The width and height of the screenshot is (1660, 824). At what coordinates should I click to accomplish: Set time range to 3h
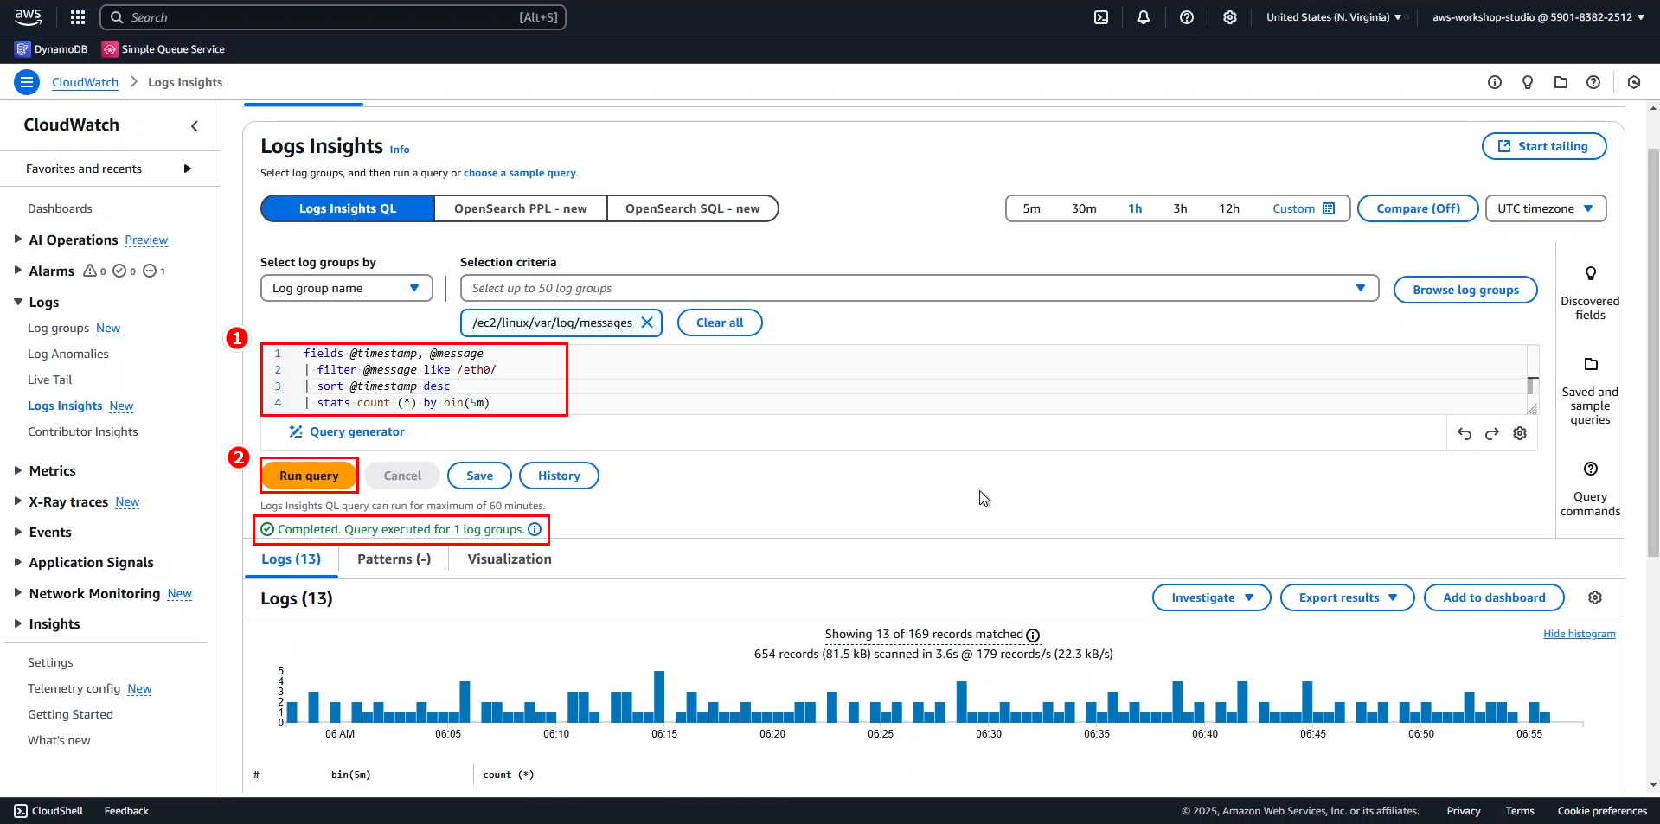[1180, 208]
